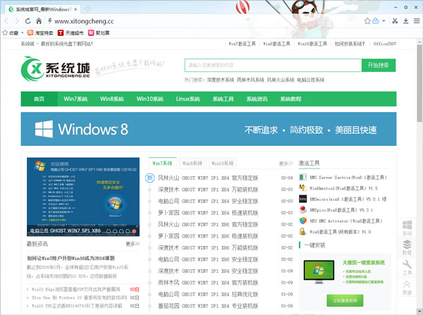Open the cloud sync icon
The width and height of the screenshot is (423, 315).
[376, 20]
